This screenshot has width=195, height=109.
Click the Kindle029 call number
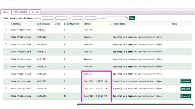tap(41, 74)
